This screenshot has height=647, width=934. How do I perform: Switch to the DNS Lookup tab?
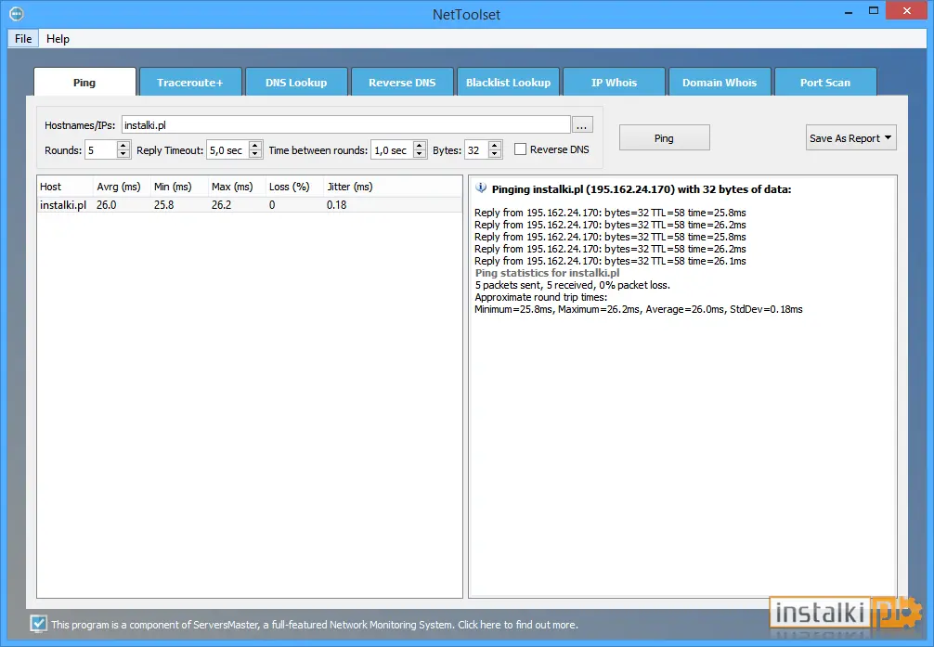(296, 83)
